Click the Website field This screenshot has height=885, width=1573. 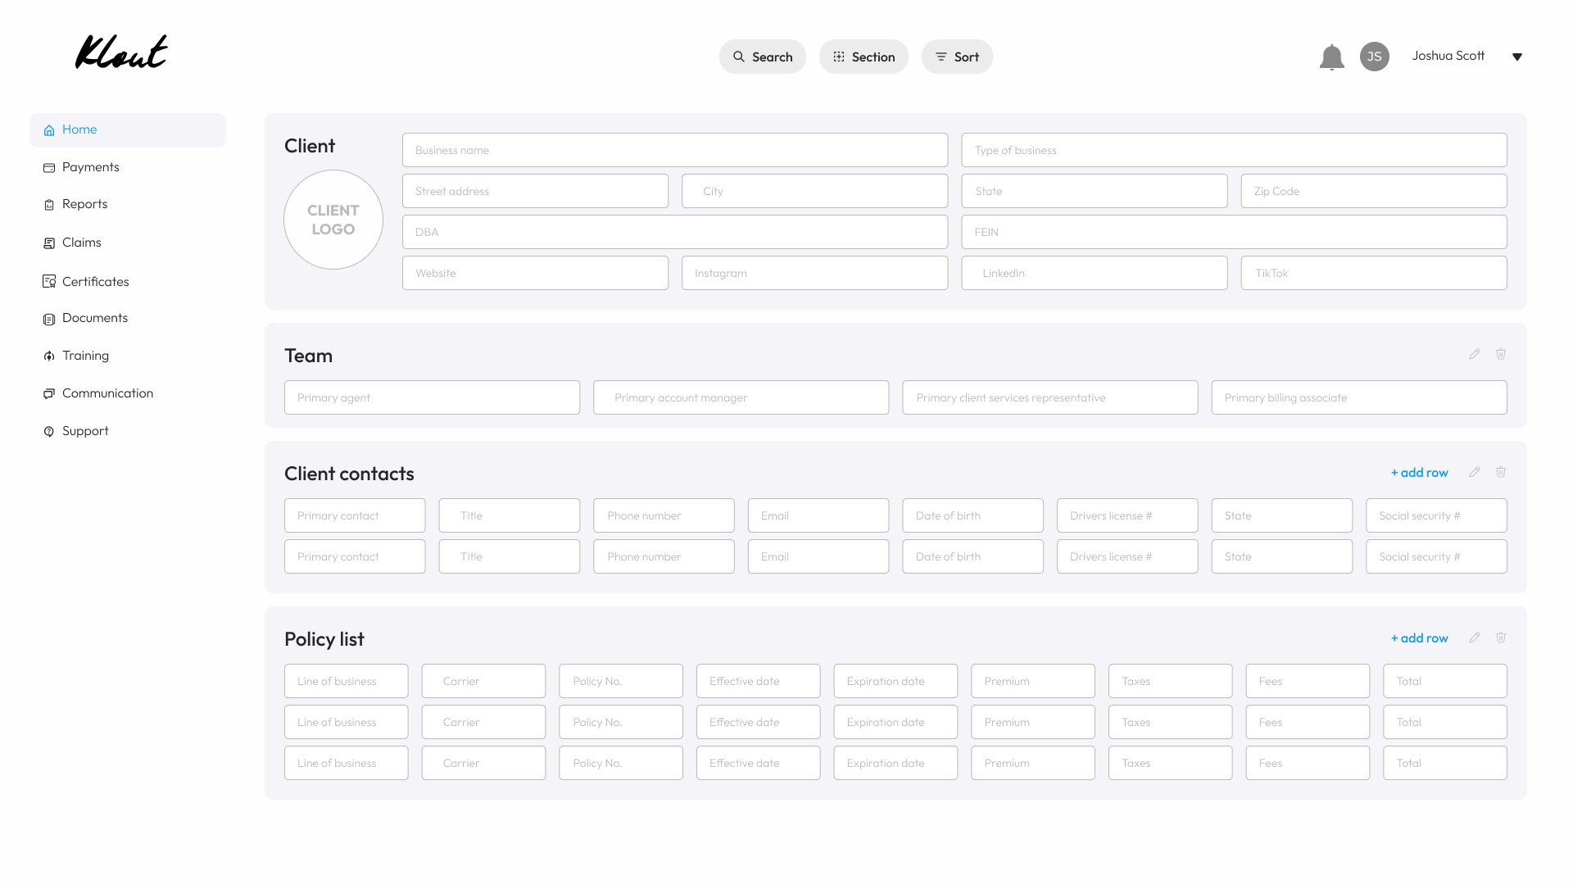[x=535, y=273]
